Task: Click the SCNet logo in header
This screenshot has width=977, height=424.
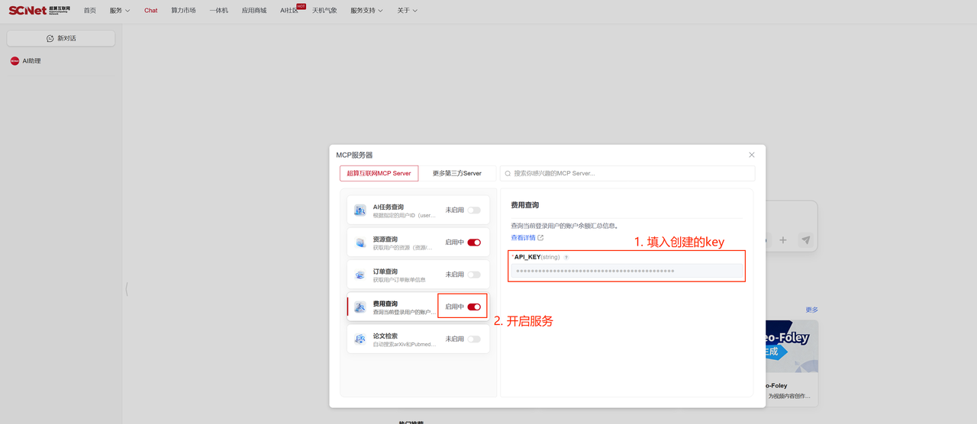Action: click(x=39, y=10)
